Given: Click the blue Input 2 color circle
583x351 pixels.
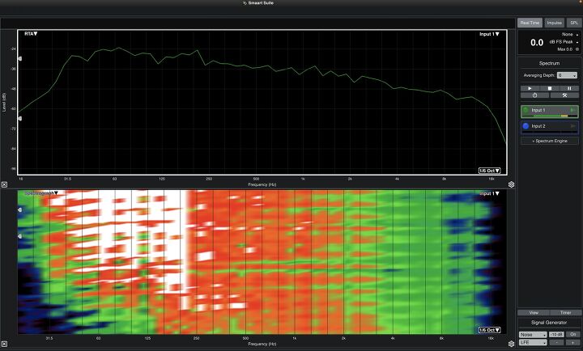Looking at the screenshot, I should tap(526, 126).
